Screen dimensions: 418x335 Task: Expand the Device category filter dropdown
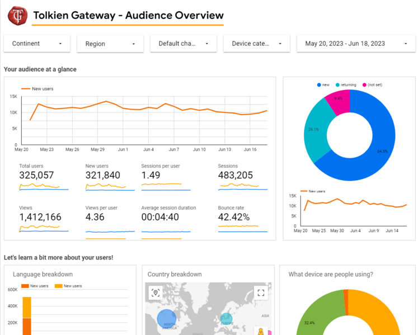[257, 44]
